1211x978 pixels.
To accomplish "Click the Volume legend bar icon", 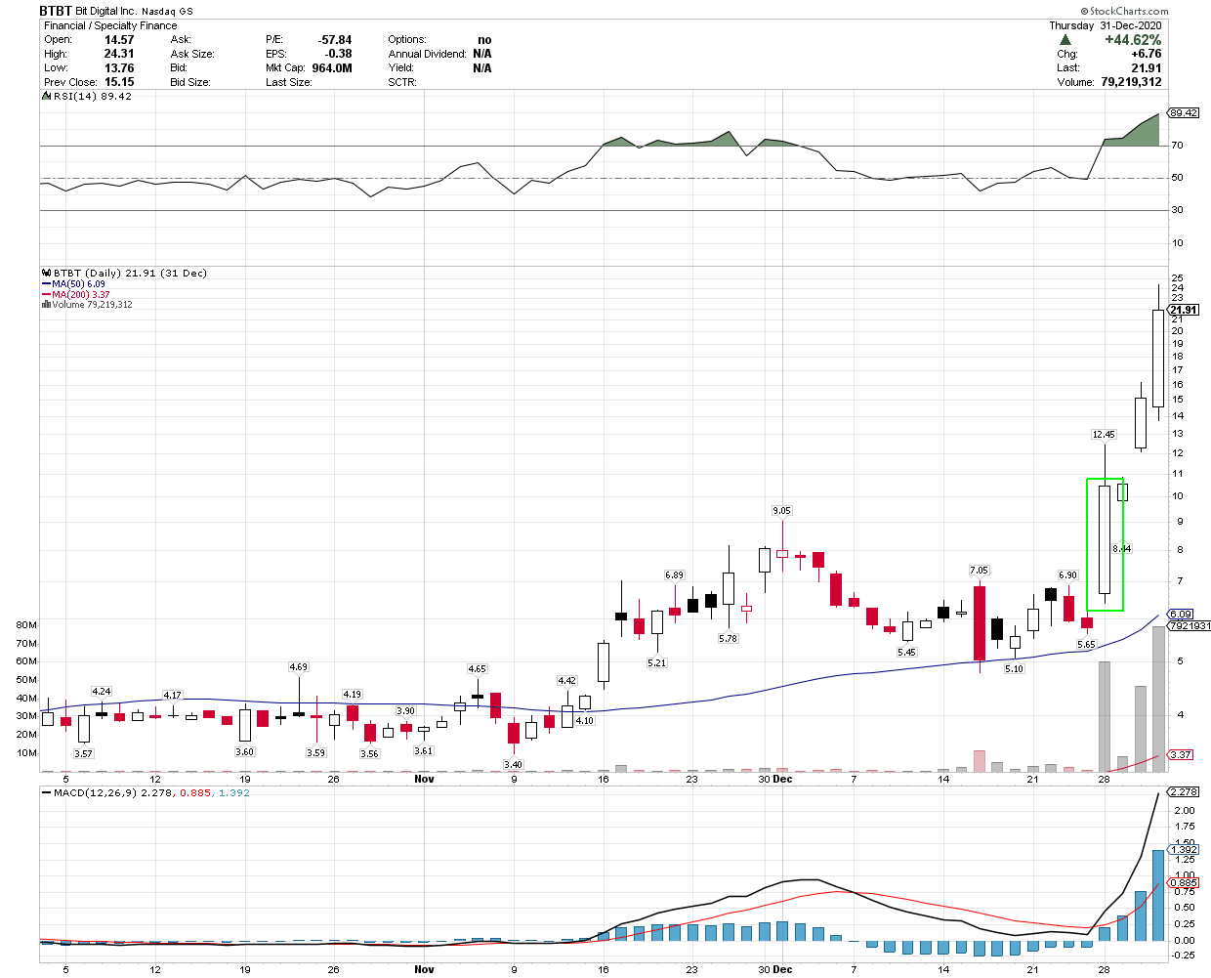I will [x=47, y=305].
